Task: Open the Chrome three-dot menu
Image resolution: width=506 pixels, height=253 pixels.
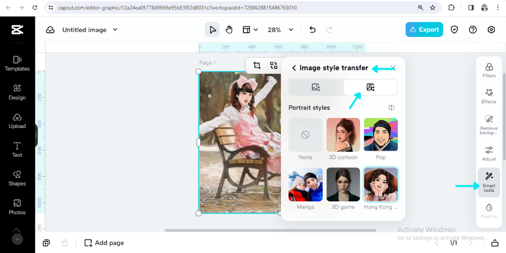Action: 498,8
